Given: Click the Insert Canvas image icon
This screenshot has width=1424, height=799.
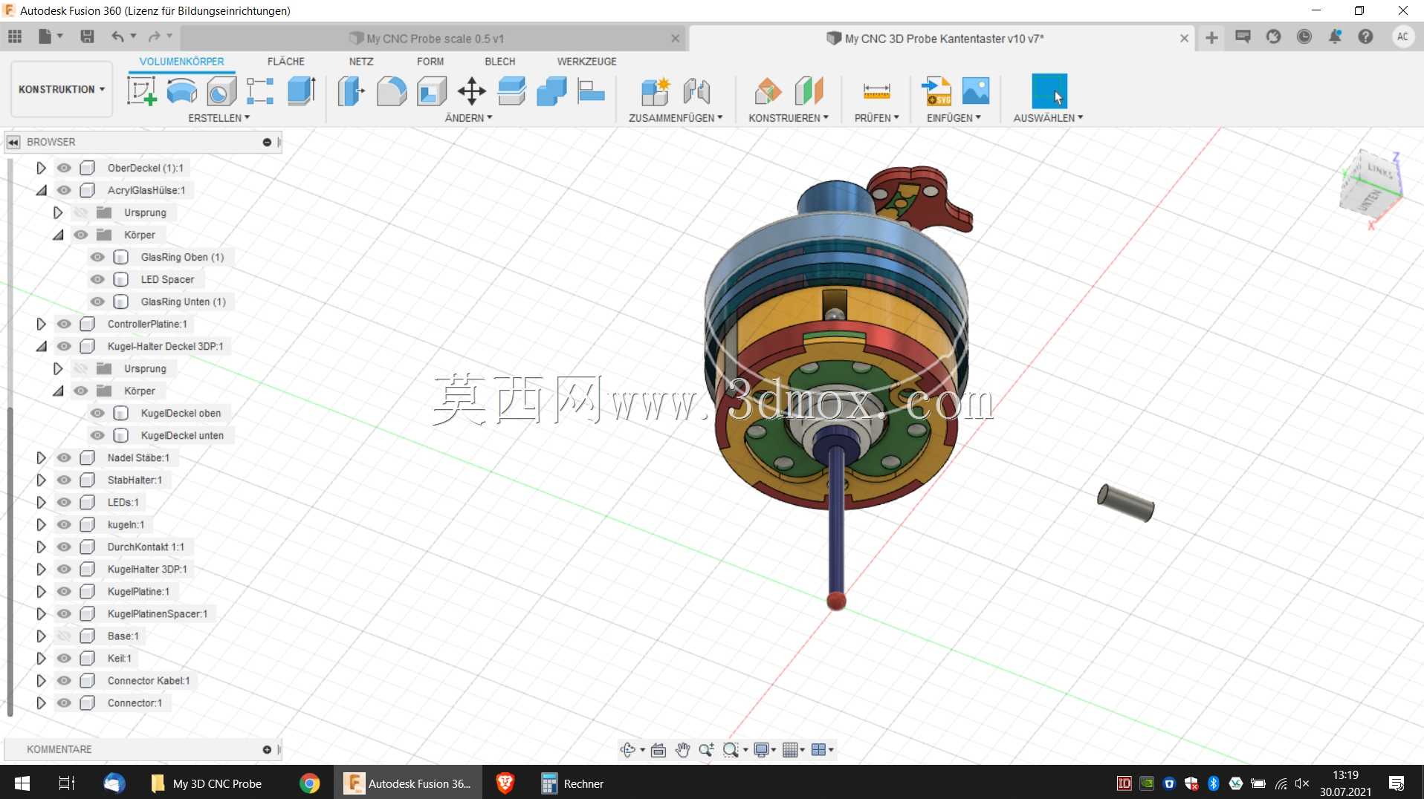Looking at the screenshot, I should (x=976, y=91).
